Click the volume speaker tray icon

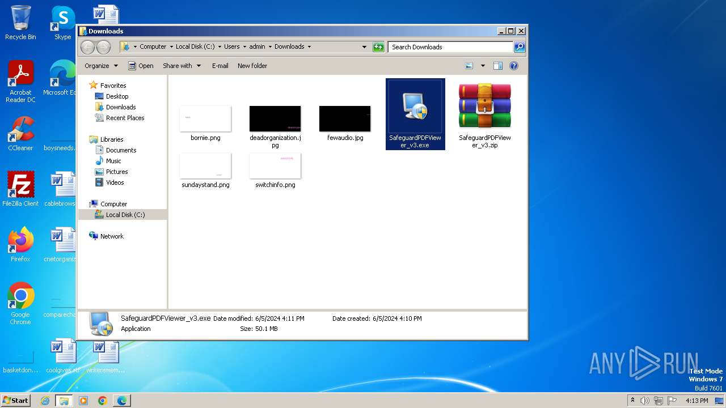click(645, 401)
